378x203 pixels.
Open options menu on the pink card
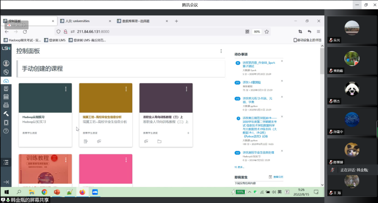126,160
